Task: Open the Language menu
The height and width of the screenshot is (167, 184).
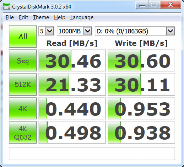Action: 82,17
